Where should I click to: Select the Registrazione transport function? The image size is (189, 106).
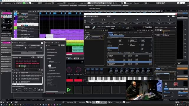tap(51, 69)
